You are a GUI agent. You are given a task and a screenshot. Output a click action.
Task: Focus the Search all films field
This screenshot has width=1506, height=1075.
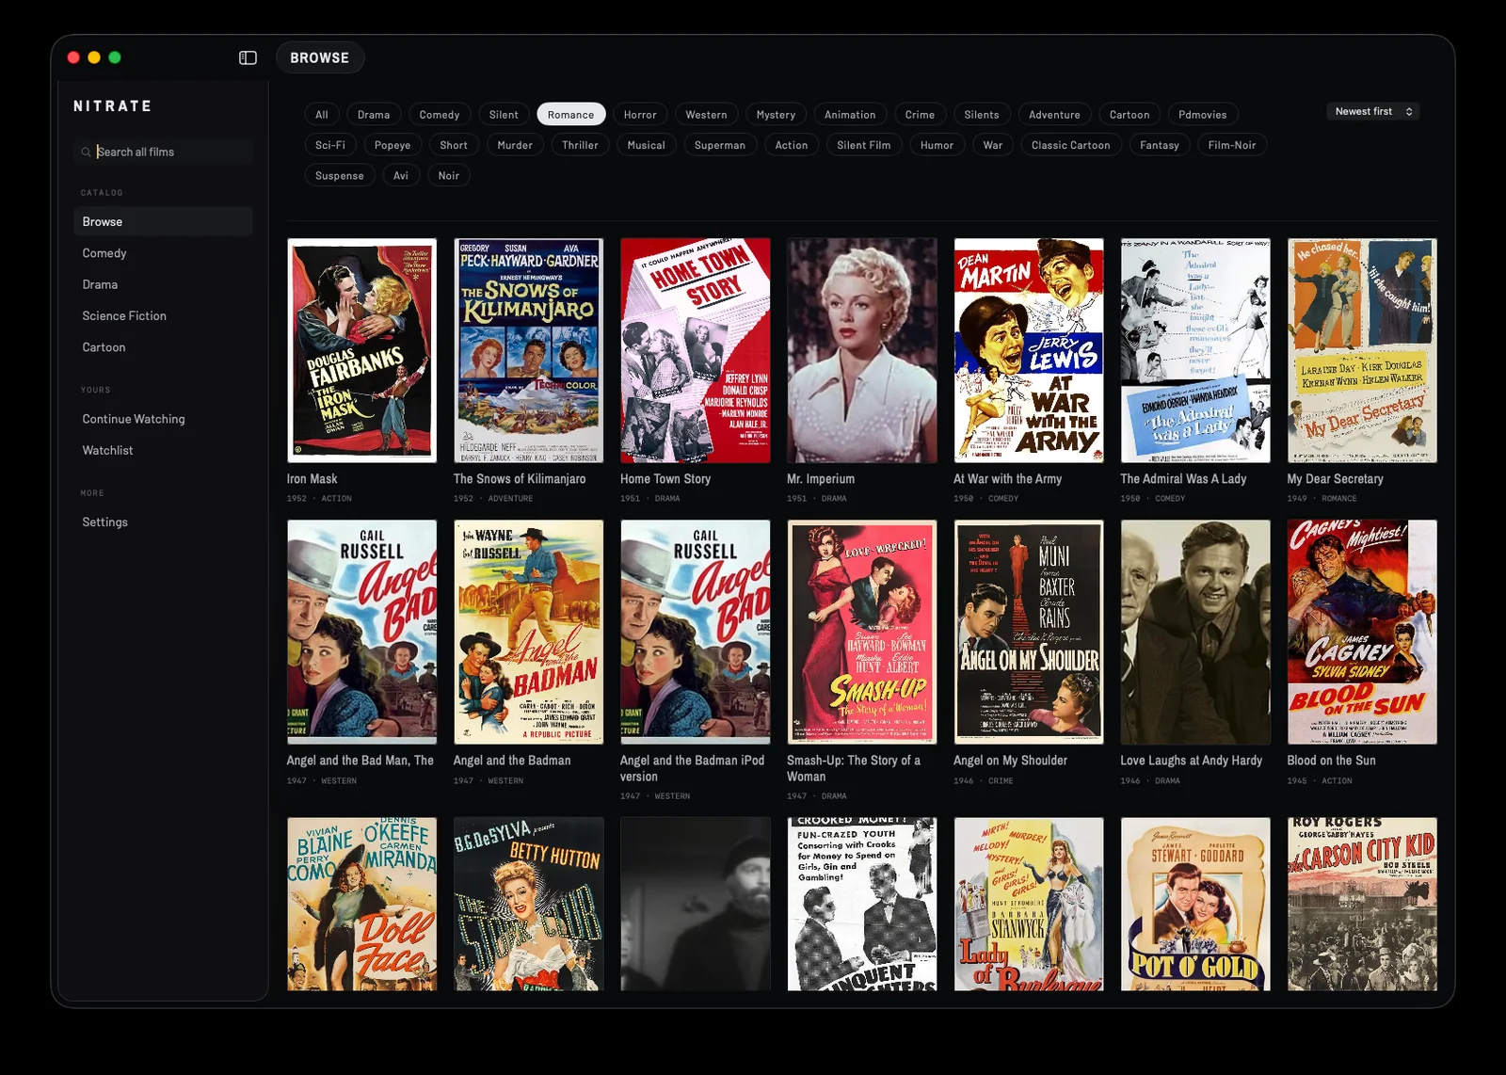click(x=163, y=152)
